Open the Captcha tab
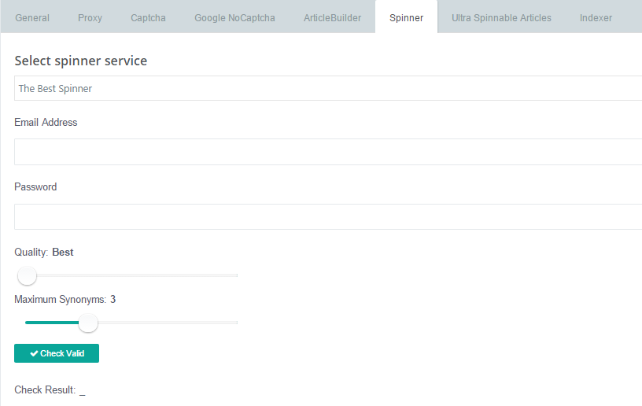The image size is (642, 406). point(148,18)
